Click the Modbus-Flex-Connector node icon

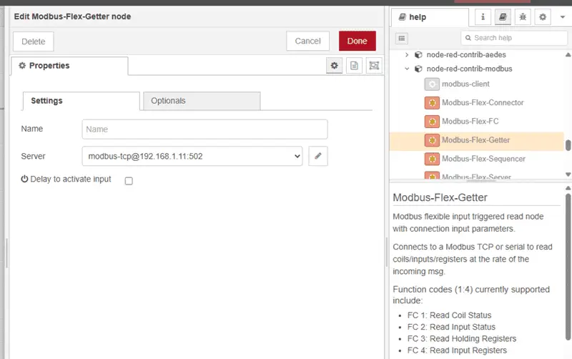(x=432, y=103)
